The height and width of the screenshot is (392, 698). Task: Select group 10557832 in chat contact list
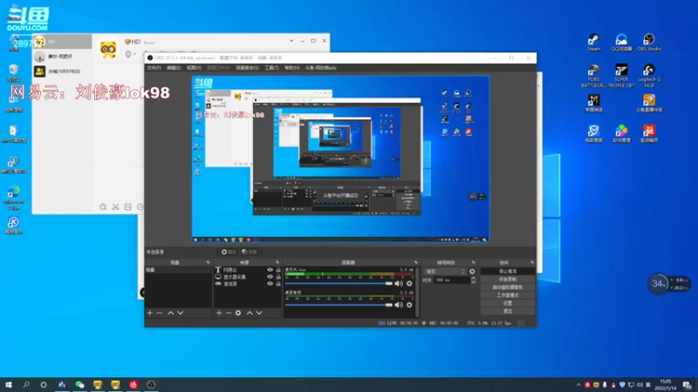coord(62,71)
